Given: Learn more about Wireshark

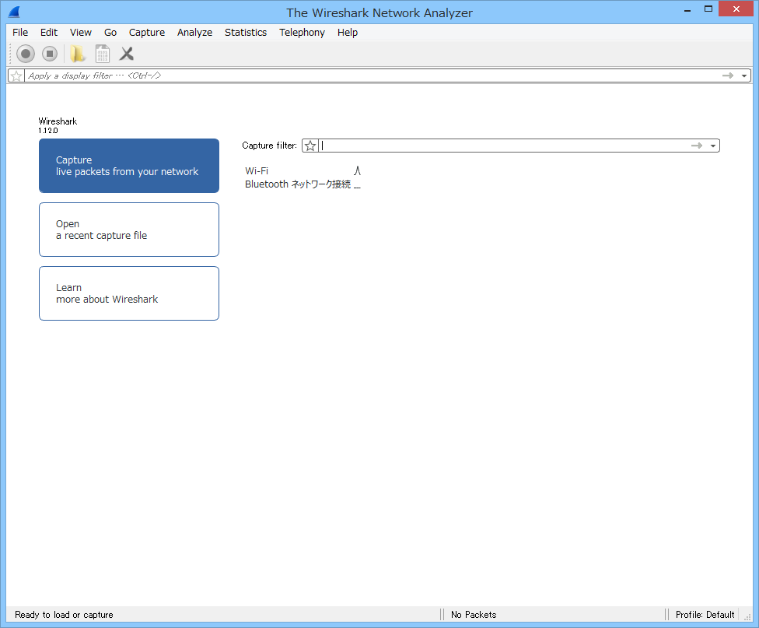Looking at the screenshot, I should [128, 293].
